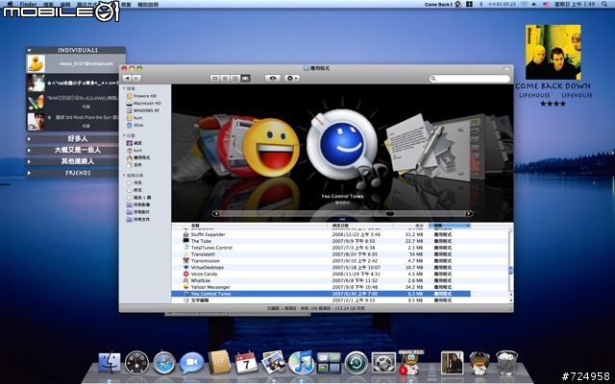Open Time Machine from the Dock

[357, 363]
